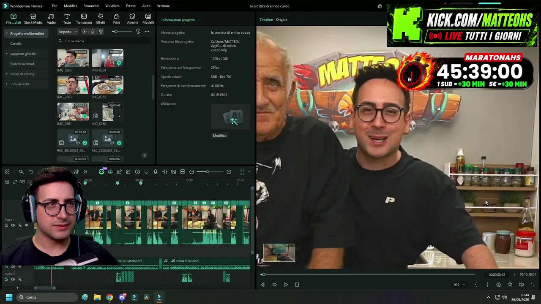Click the frame-by-frame play button in preview
The image size is (541, 304).
click(x=274, y=285)
